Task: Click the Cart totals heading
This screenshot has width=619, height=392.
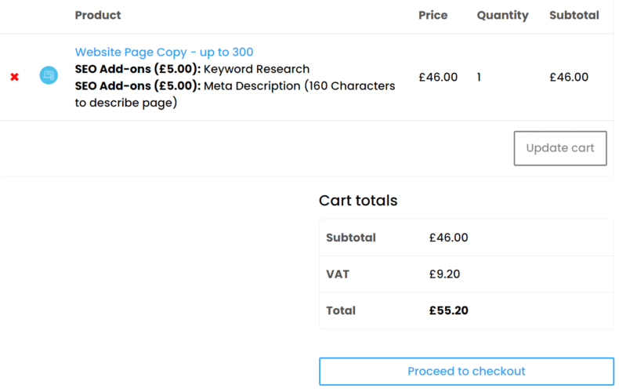Action: coord(358,200)
